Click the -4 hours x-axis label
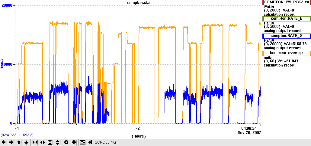Image resolution: width=311 pixels, height=146 pixels. [x=17, y=128]
